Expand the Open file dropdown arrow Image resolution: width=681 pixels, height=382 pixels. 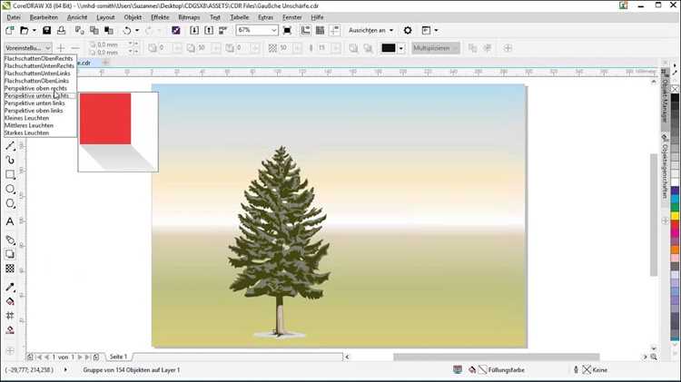click(x=35, y=30)
